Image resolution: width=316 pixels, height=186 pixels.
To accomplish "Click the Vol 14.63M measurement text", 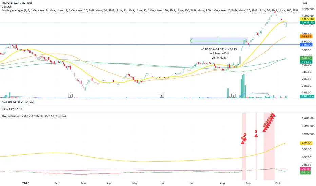I will pos(219,58).
